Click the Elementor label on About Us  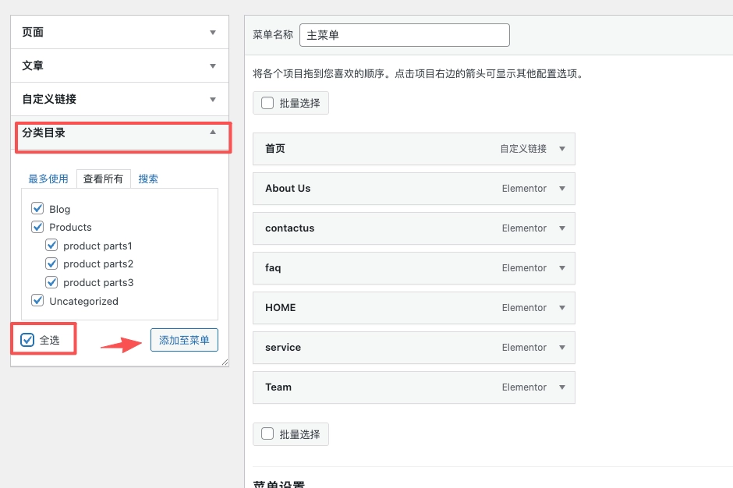[x=524, y=189]
